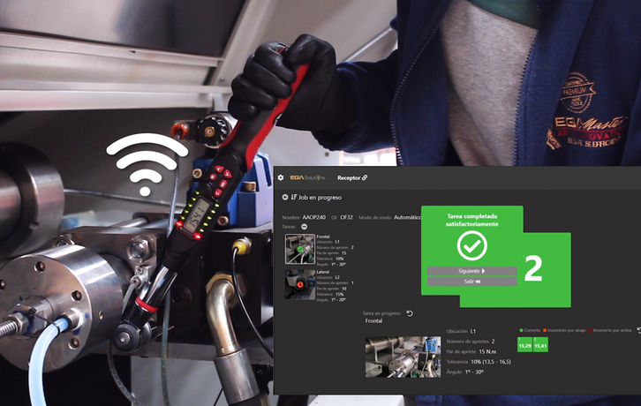Select the Frontal task thumbnail
The height and width of the screenshot is (406, 641).
pyautogui.click(x=299, y=249)
